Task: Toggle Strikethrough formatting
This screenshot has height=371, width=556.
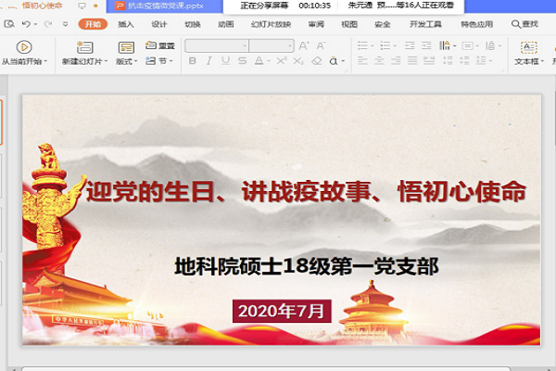Action: (x=243, y=61)
